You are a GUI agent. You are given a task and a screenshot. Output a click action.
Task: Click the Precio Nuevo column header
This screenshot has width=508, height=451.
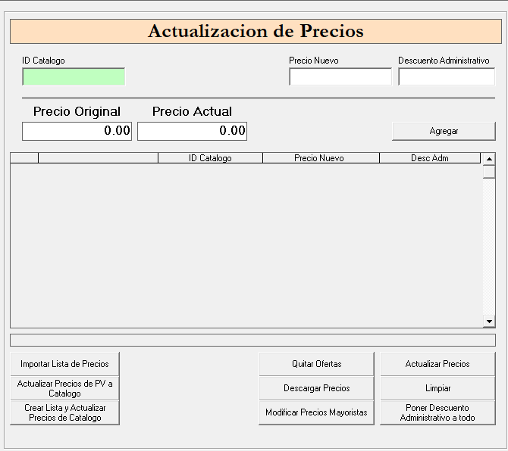point(320,158)
